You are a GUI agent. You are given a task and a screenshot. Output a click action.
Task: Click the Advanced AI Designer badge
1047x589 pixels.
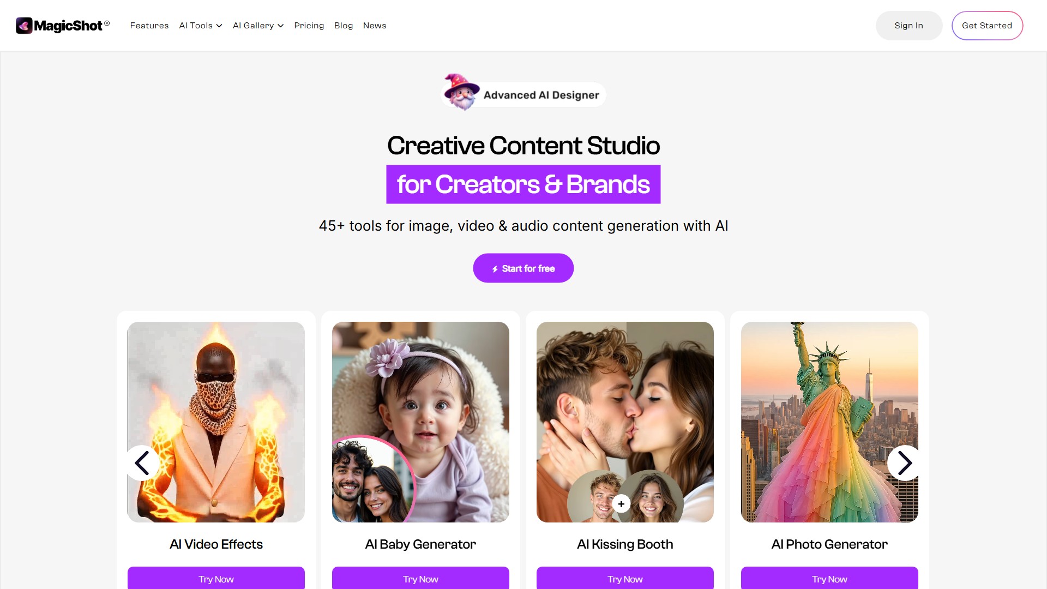(523, 95)
